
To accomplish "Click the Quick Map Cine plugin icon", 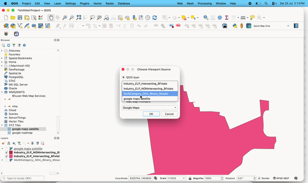I will (249, 26).
